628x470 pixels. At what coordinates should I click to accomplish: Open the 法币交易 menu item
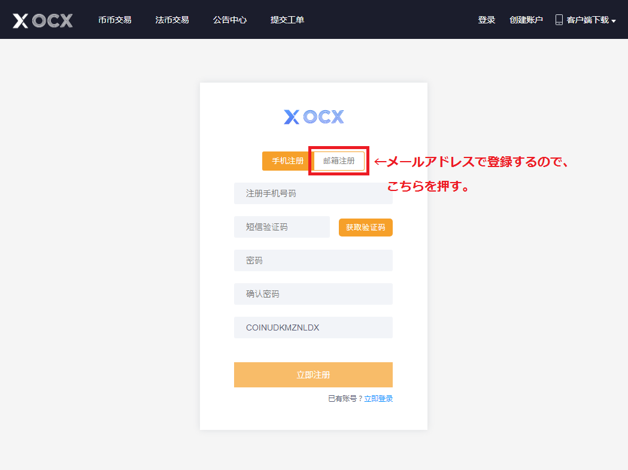click(172, 20)
